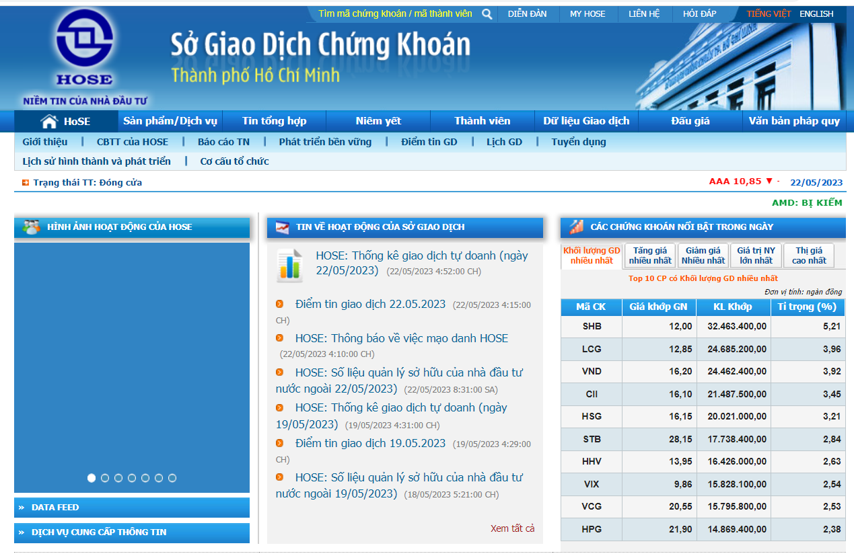Click the LCG stock code cell
The height and width of the screenshot is (556, 854).
point(592,350)
